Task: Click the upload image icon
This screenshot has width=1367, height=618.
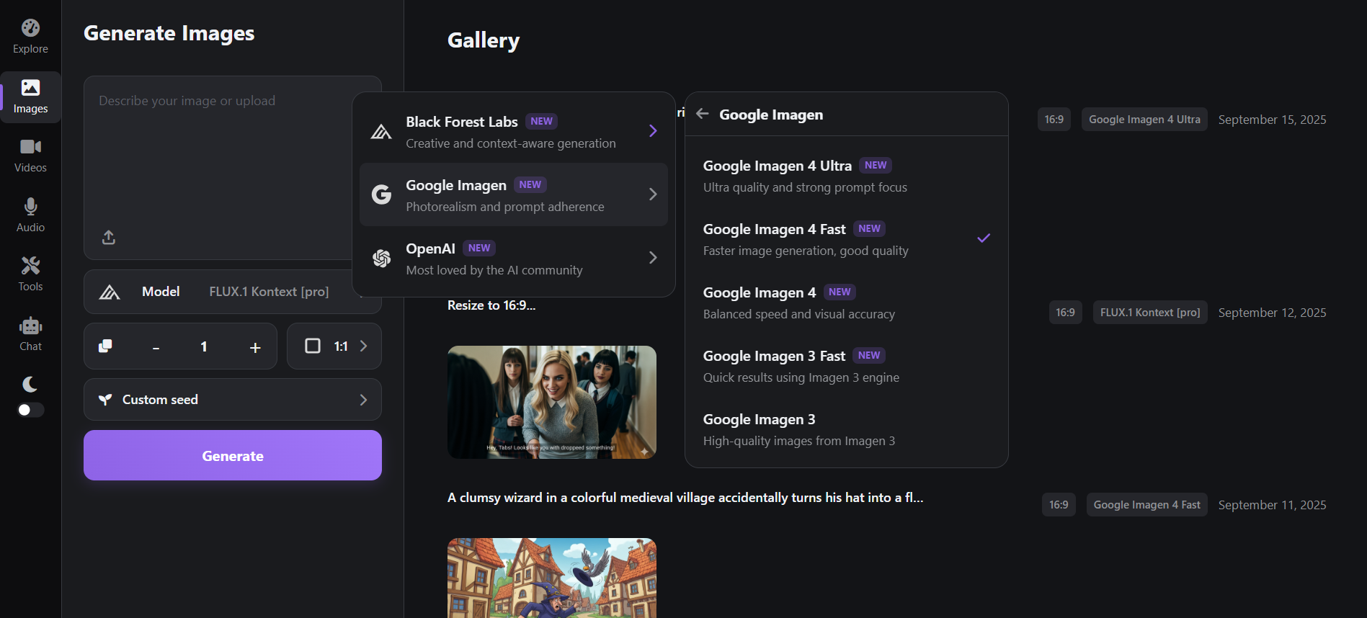Action: tap(109, 237)
